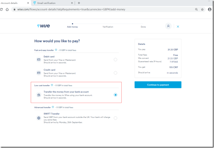Select the Debit card radio button
This screenshot has width=214, height=148.
coord(115,60)
